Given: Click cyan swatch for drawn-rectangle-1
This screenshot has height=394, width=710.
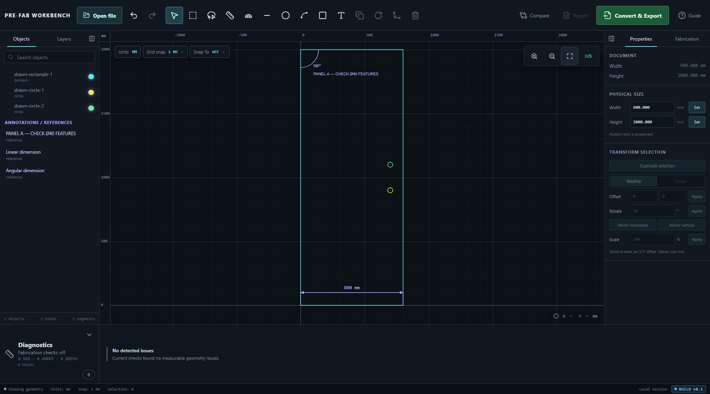Looking at the screenshot, I should tap(91, 77).
